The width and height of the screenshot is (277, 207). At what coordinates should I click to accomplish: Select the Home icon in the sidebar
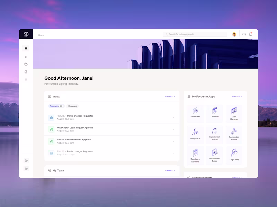pyautogui.click(x=26, y=48)
